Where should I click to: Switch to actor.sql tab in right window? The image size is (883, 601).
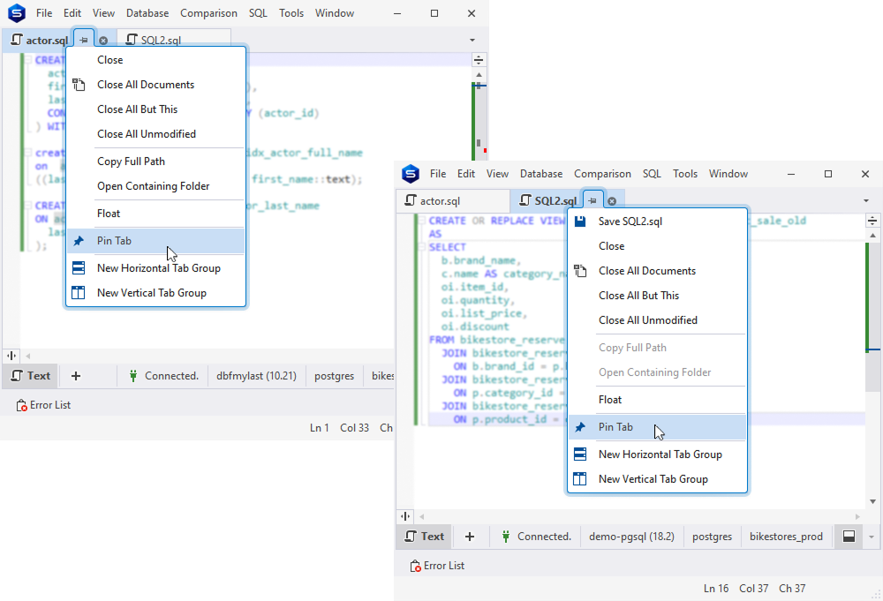tap(453, 201)
